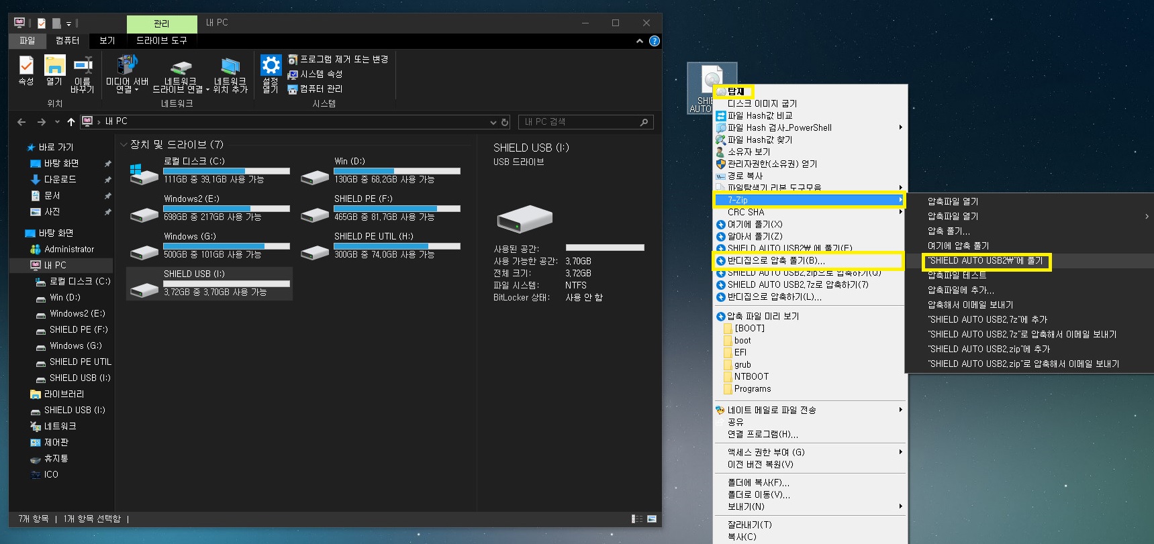Image resolution: width=1154 pixels, height=544 pixels.
Task: Expand 보내기(N) submenu
Action: click(x=810, y=506)
